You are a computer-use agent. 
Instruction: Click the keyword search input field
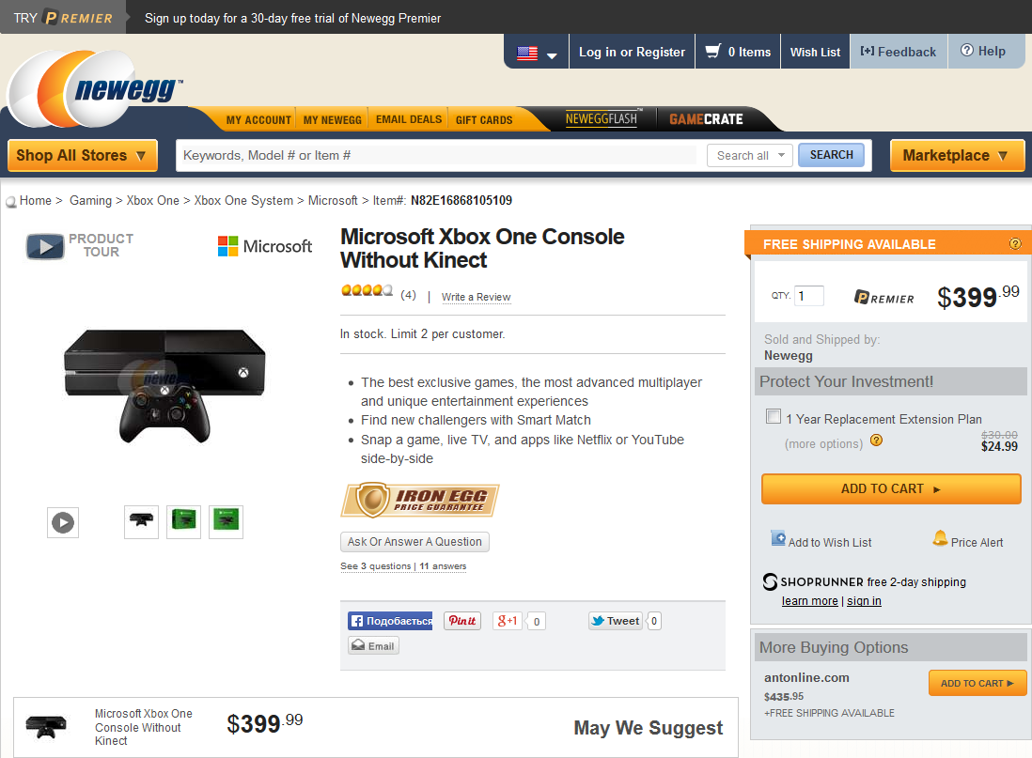[439, 155]
